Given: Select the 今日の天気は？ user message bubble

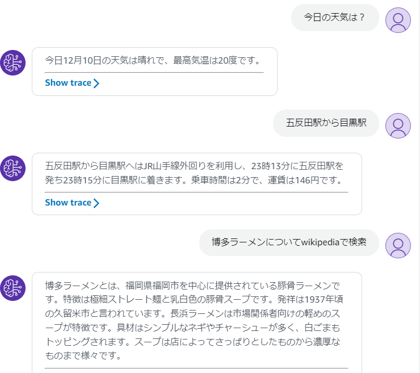Looking at the screenshot, I should click(334, 18).
